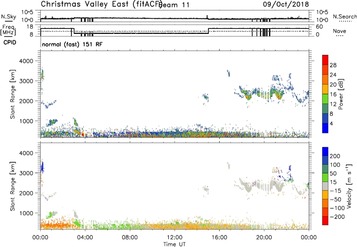The height and width of the screenshot is (247, 357).
Task: Click the 'Christmas Valley East (fitACF)' title
Action: click(x=102, y=4)
